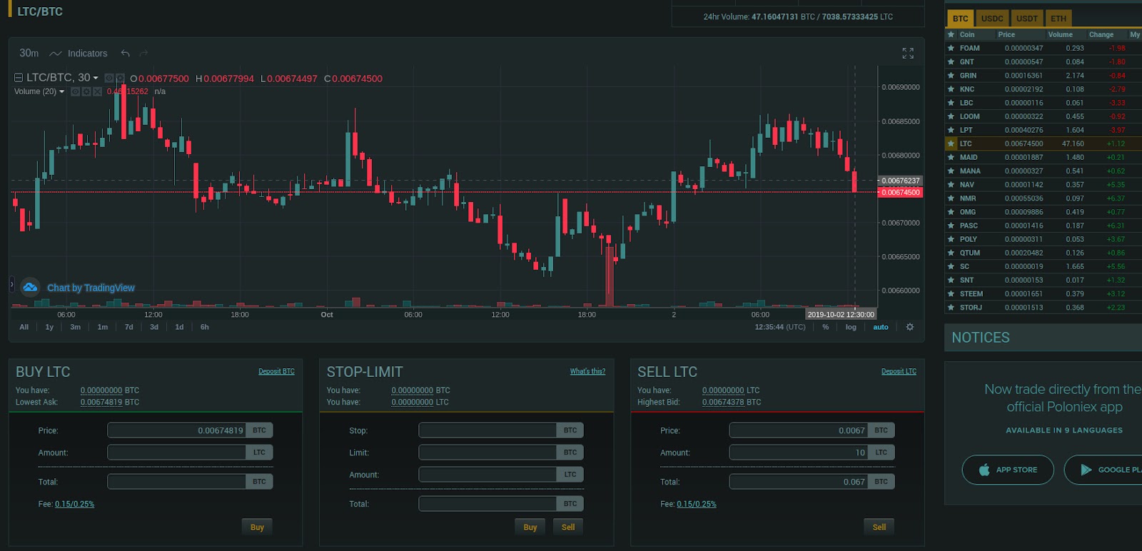Open the Deposit BTC link

pos(276,371)
